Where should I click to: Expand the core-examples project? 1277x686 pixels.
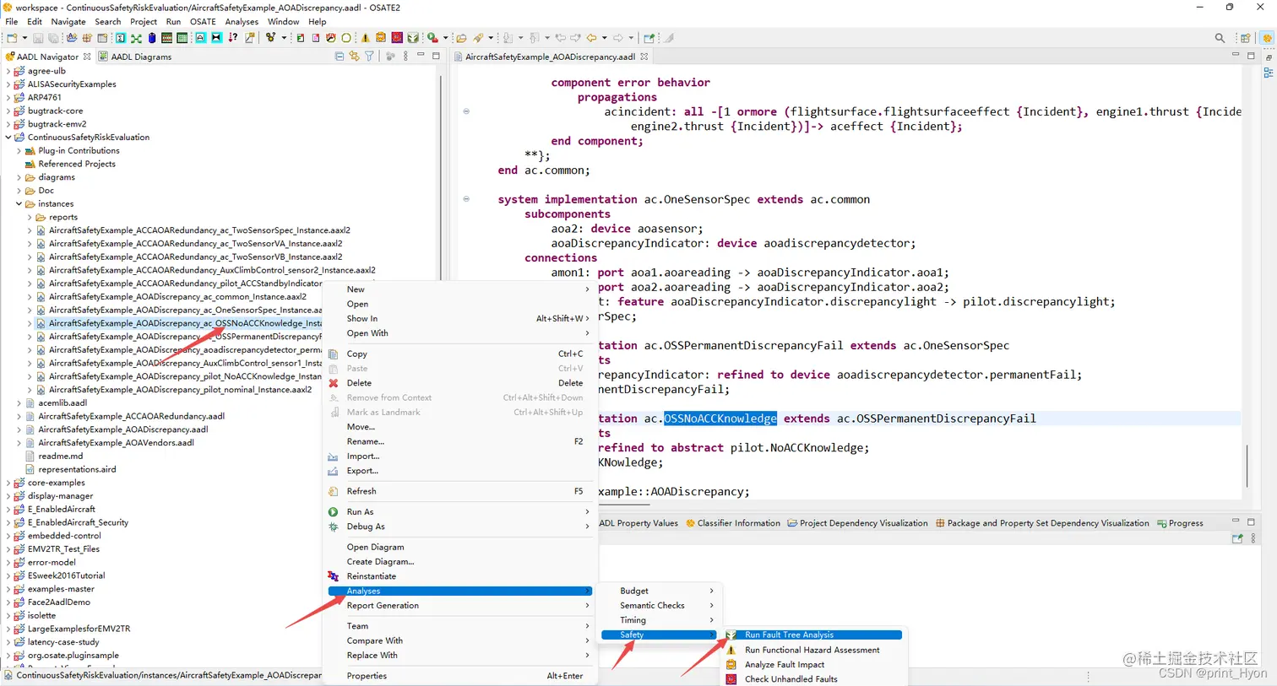tap(8, 483)
